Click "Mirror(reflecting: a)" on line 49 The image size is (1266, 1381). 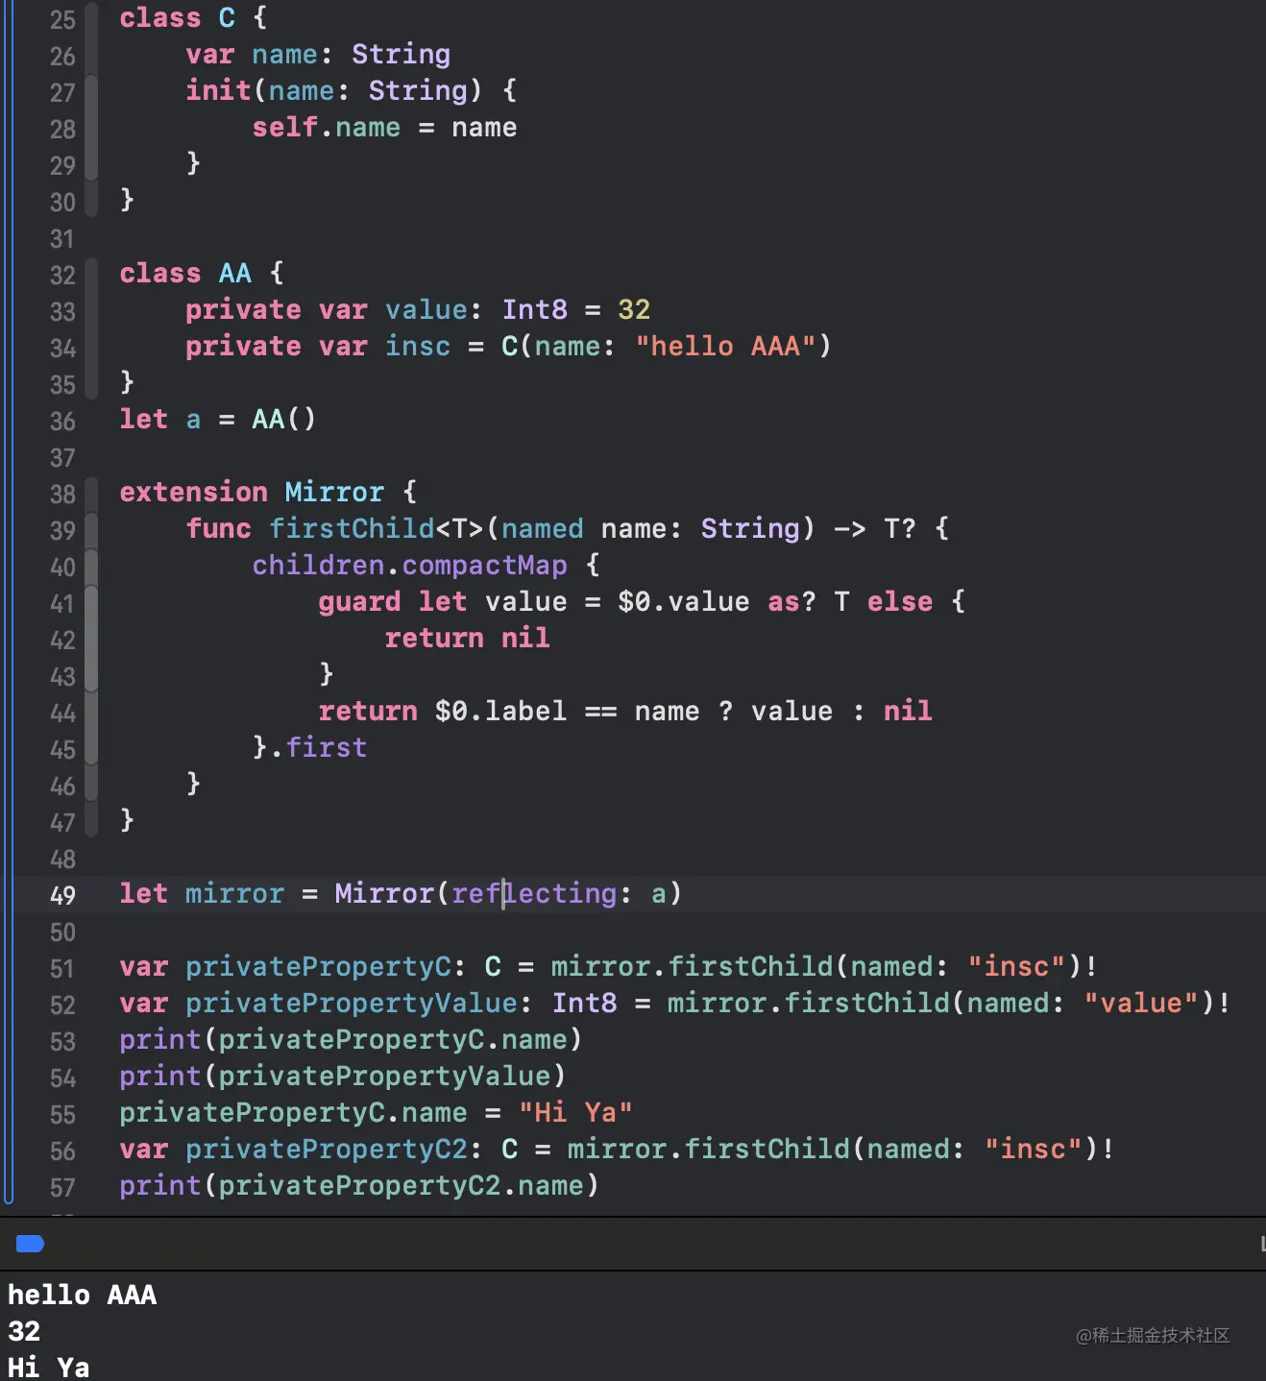508,894
